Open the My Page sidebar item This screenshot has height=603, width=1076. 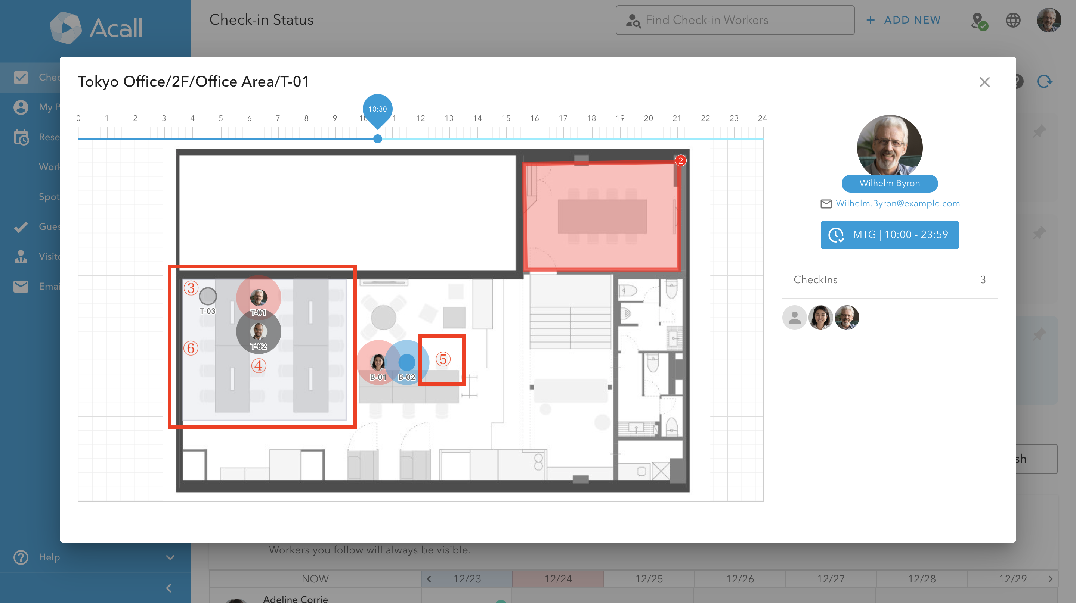coord(30,107)
